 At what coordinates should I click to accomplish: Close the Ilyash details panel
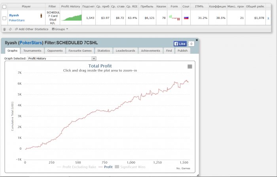pos(197,40)
